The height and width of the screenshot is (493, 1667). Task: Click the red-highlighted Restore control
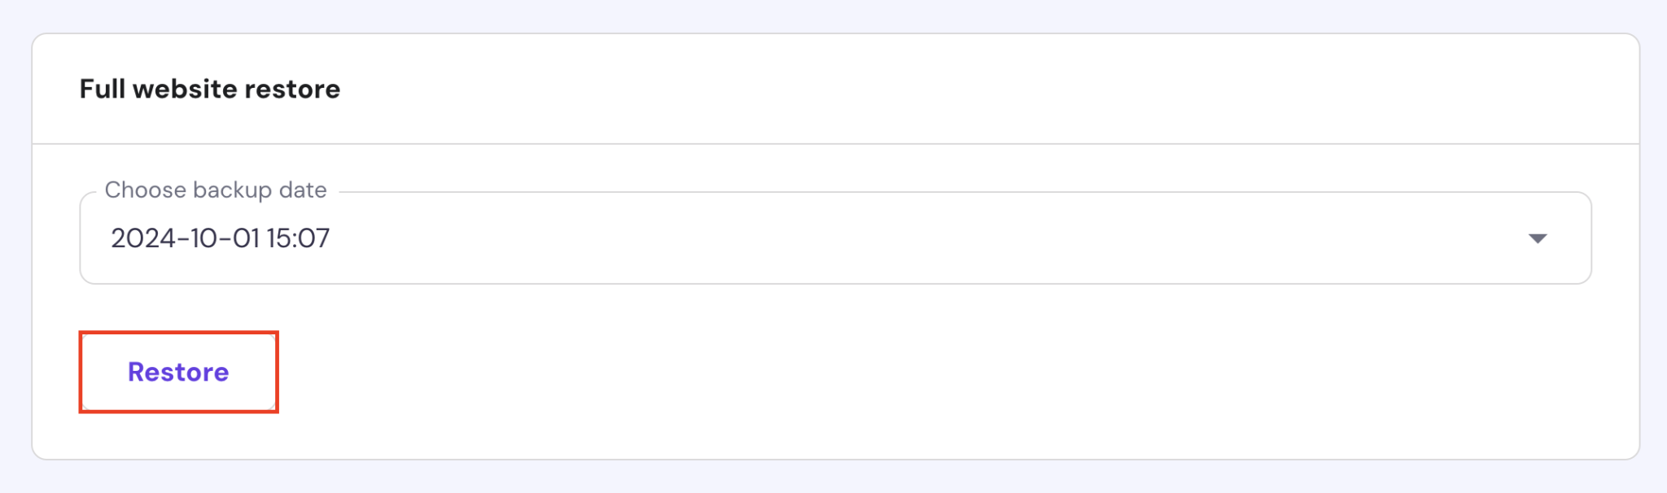(x=177, y=372)
